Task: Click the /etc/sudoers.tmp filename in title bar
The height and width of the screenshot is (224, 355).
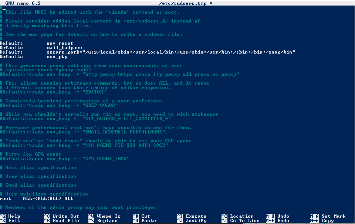Action: [183, 3]
